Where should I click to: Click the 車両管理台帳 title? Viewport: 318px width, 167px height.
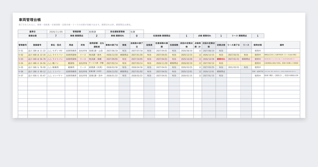coord(30,20)
